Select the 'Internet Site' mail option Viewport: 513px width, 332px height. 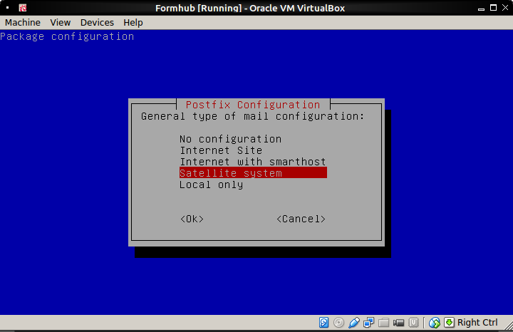221,150
